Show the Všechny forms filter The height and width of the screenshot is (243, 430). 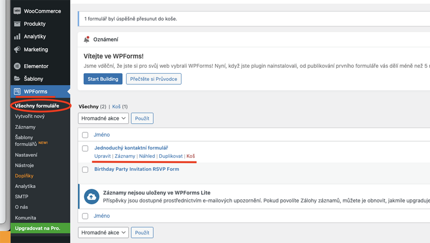coord(89,107)
